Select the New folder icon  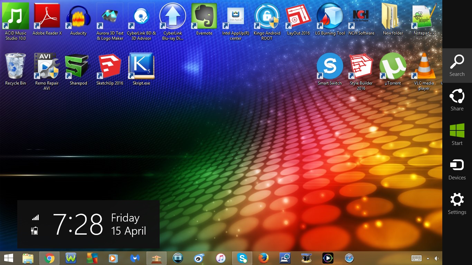coord(393,19)
